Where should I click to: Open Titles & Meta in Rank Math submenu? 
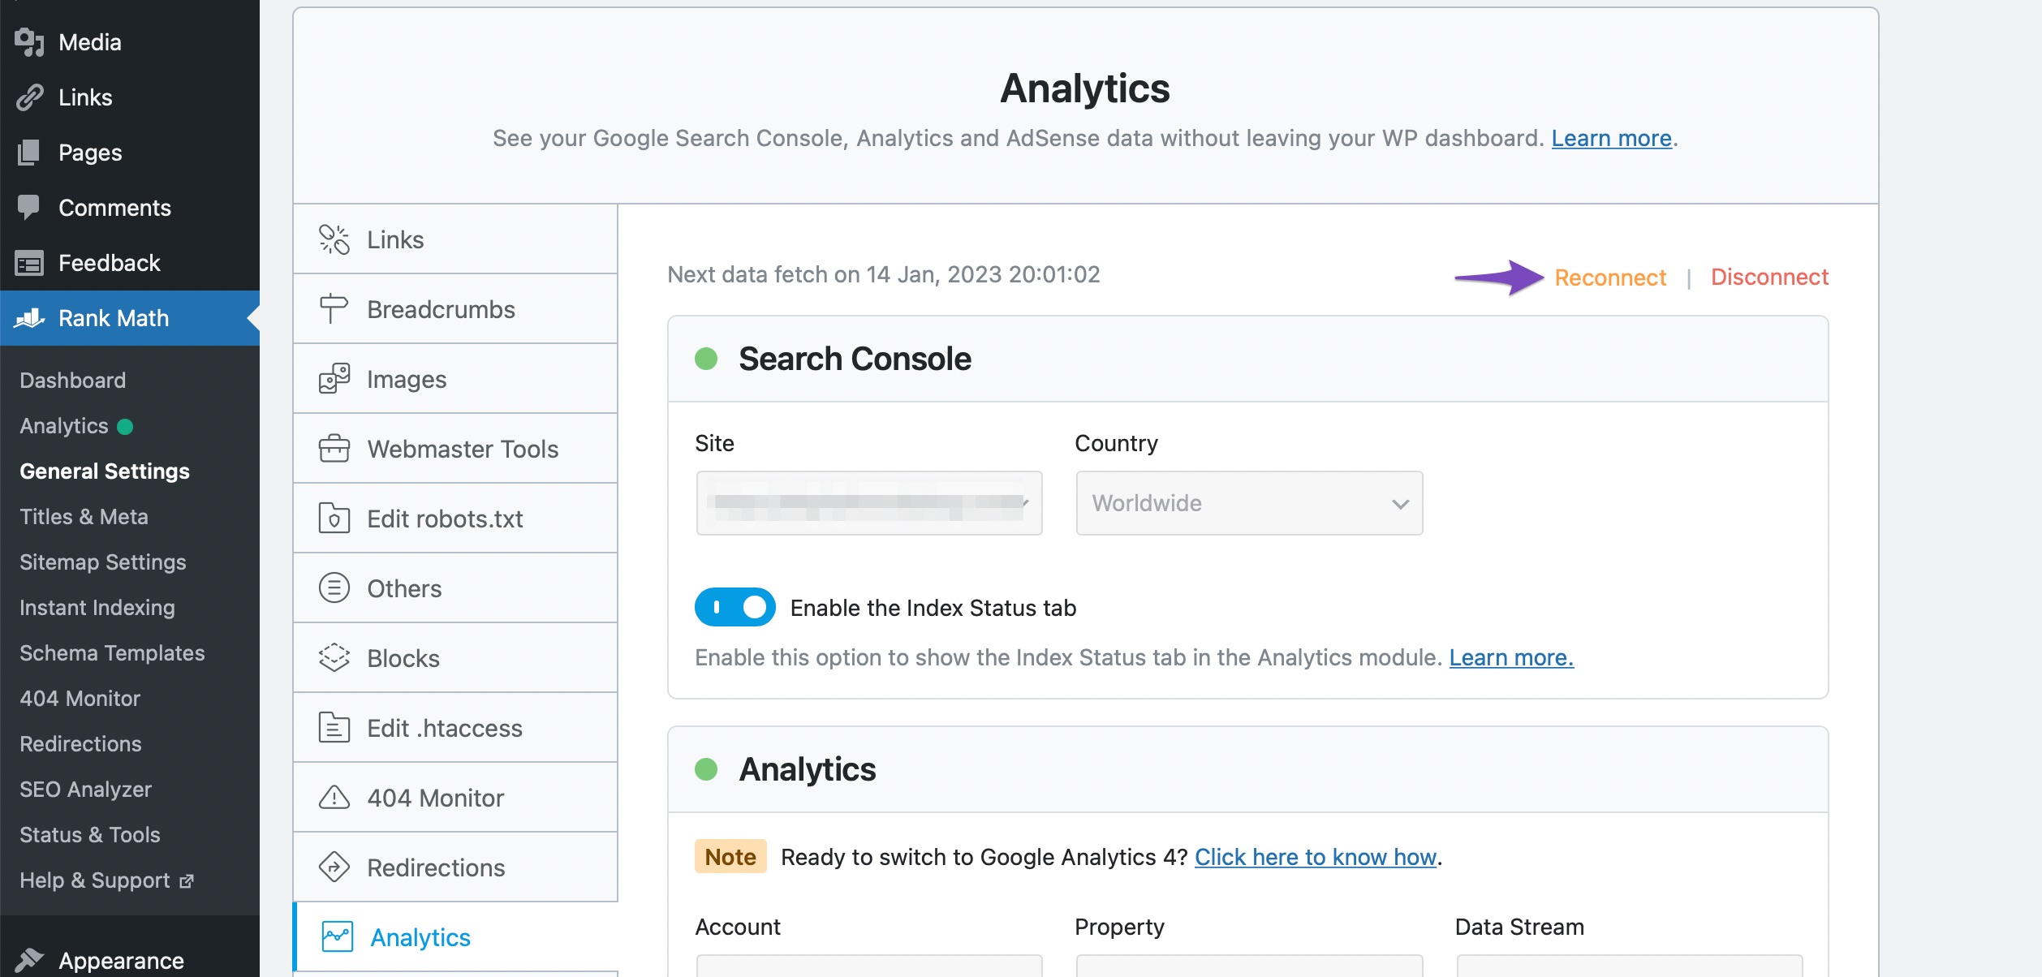pos(84,517)
